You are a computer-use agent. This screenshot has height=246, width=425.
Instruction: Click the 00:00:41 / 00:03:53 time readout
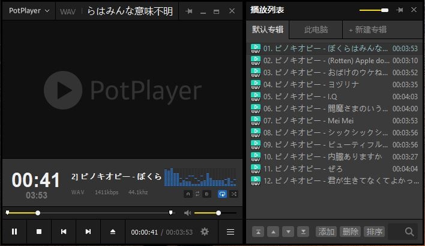[162, 232]
